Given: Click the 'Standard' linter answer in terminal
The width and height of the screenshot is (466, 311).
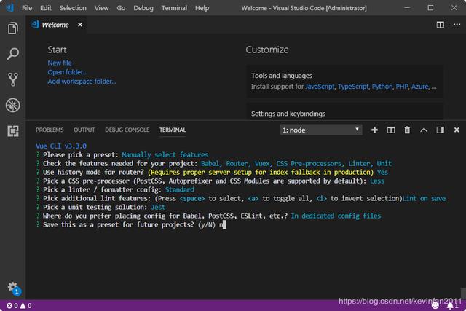Looking at the screenshot, I should [x=180, y=189].
